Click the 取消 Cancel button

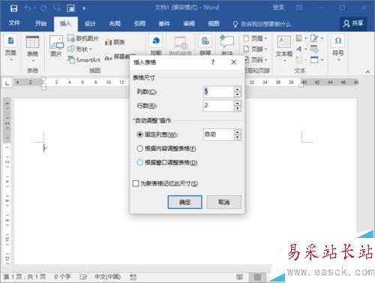point(224,202)
